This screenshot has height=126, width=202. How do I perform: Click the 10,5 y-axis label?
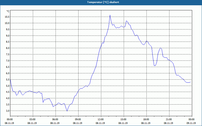[x=7, y=17]
